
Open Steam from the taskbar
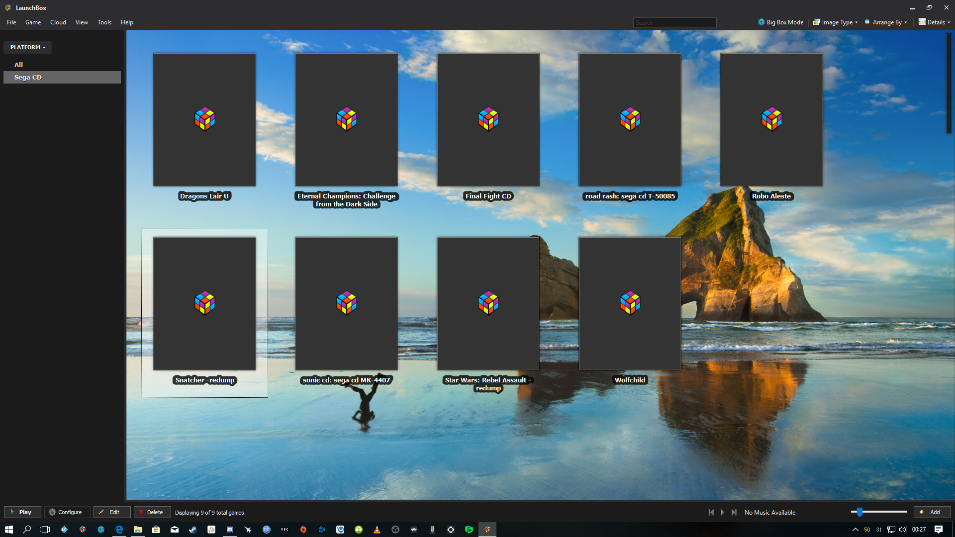193,530
